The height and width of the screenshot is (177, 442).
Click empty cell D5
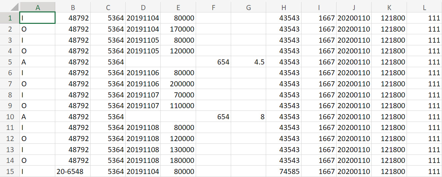coord(143,62)
